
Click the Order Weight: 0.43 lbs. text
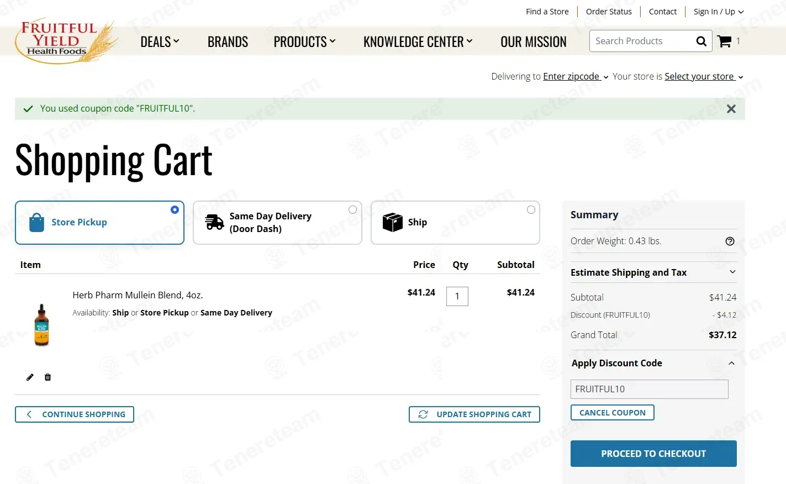(616, 241)
